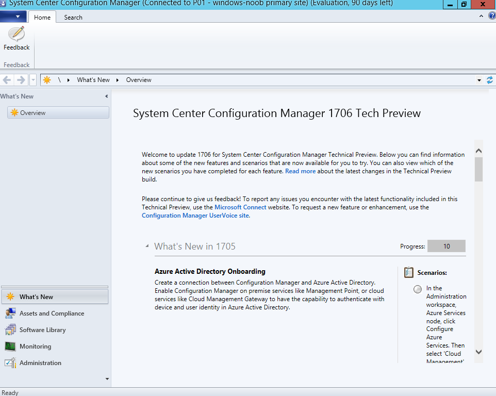
Task: Click the Ready status bar text
Action: click(x=10, y=392)
